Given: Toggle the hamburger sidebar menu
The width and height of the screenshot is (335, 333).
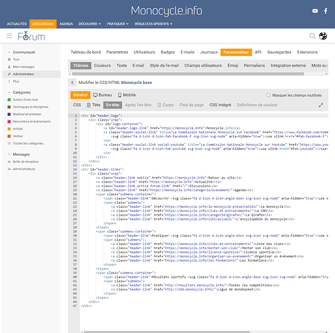Looking at the screenshot, I should click(9, 36).
